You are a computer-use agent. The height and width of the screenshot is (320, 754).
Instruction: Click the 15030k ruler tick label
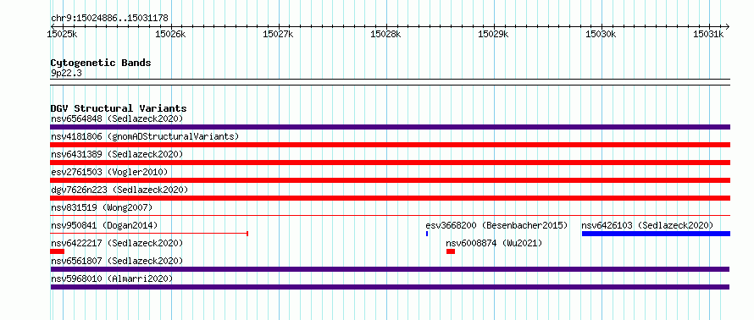coord(602,34)
